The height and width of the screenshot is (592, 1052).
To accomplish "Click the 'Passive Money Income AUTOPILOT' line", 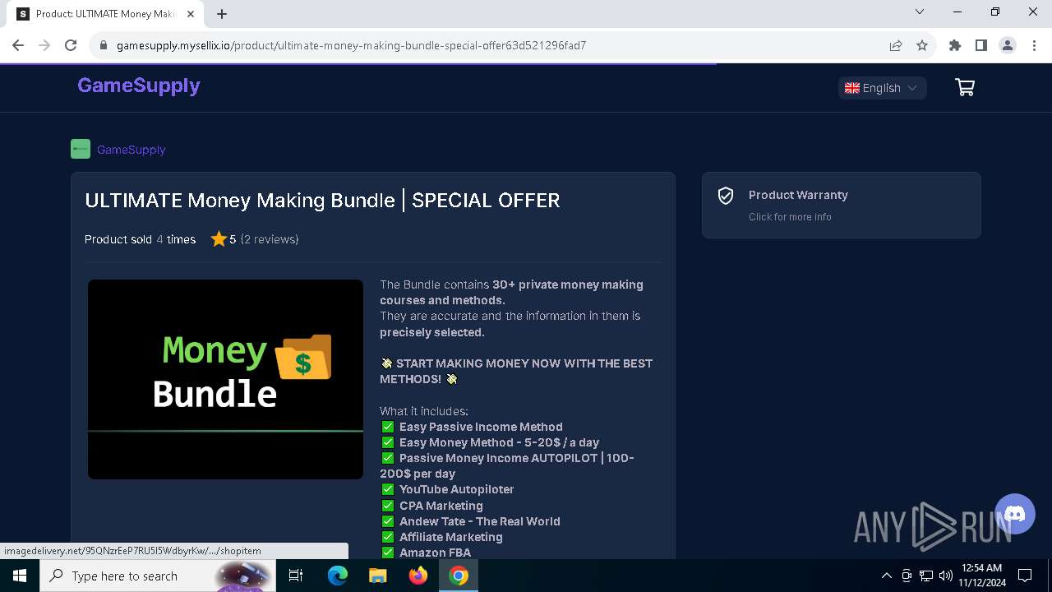I will 507,465.
